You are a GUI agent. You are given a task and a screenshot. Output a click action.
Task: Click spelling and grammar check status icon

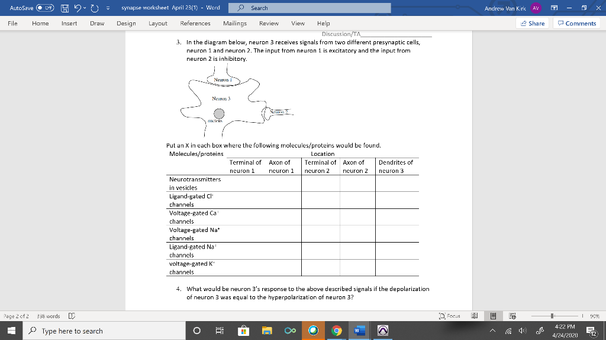tap(71, 315)
